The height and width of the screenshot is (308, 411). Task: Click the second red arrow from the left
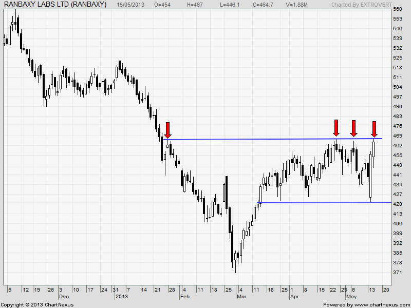336,127
